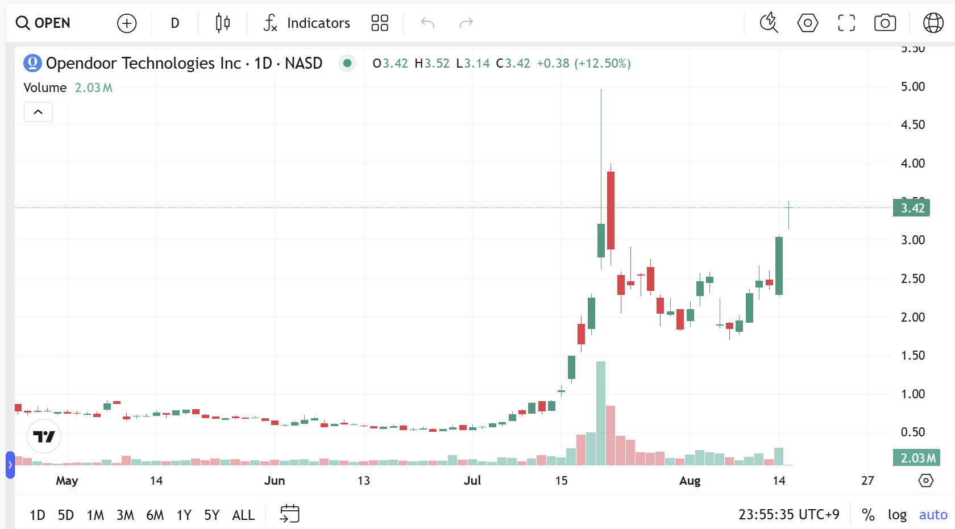Open time axis settings gear icon
This screenshot has height=529, width=955.
[x=926, y=481]
